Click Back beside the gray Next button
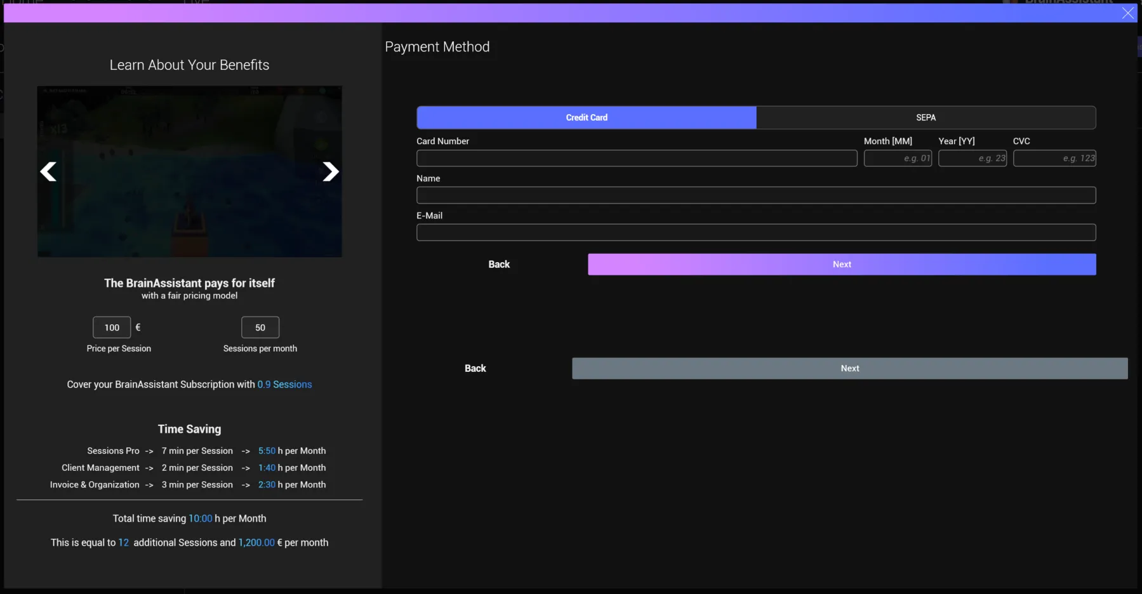This screenshot has width=1142, height=594. [475, 369]
